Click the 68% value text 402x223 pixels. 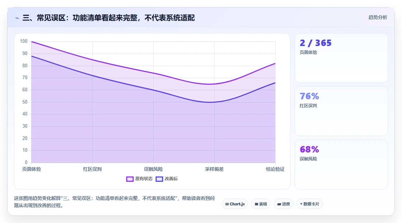[309, 149]
